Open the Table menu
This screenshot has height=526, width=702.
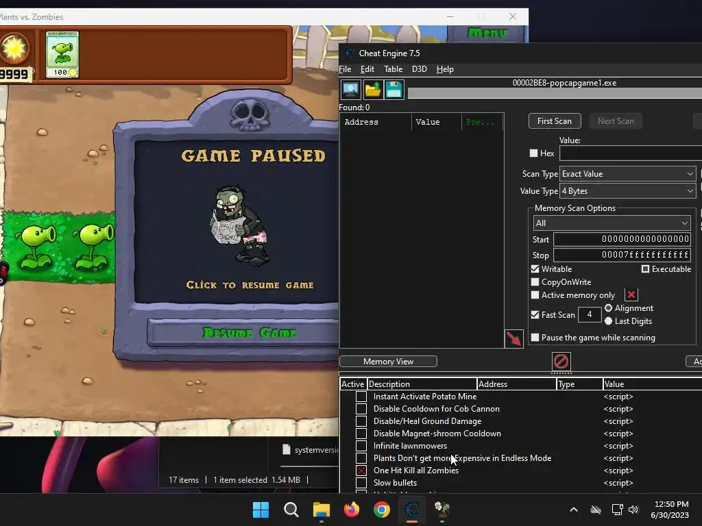click(393, 69)
